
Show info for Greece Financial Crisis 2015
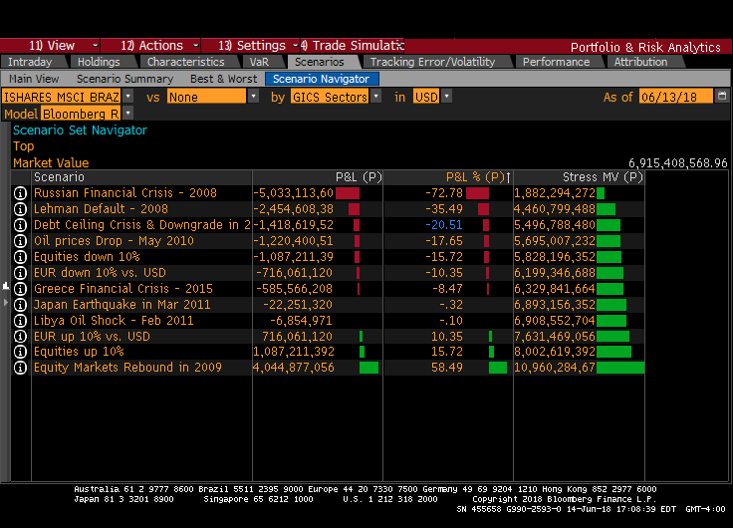click(20, 289)
